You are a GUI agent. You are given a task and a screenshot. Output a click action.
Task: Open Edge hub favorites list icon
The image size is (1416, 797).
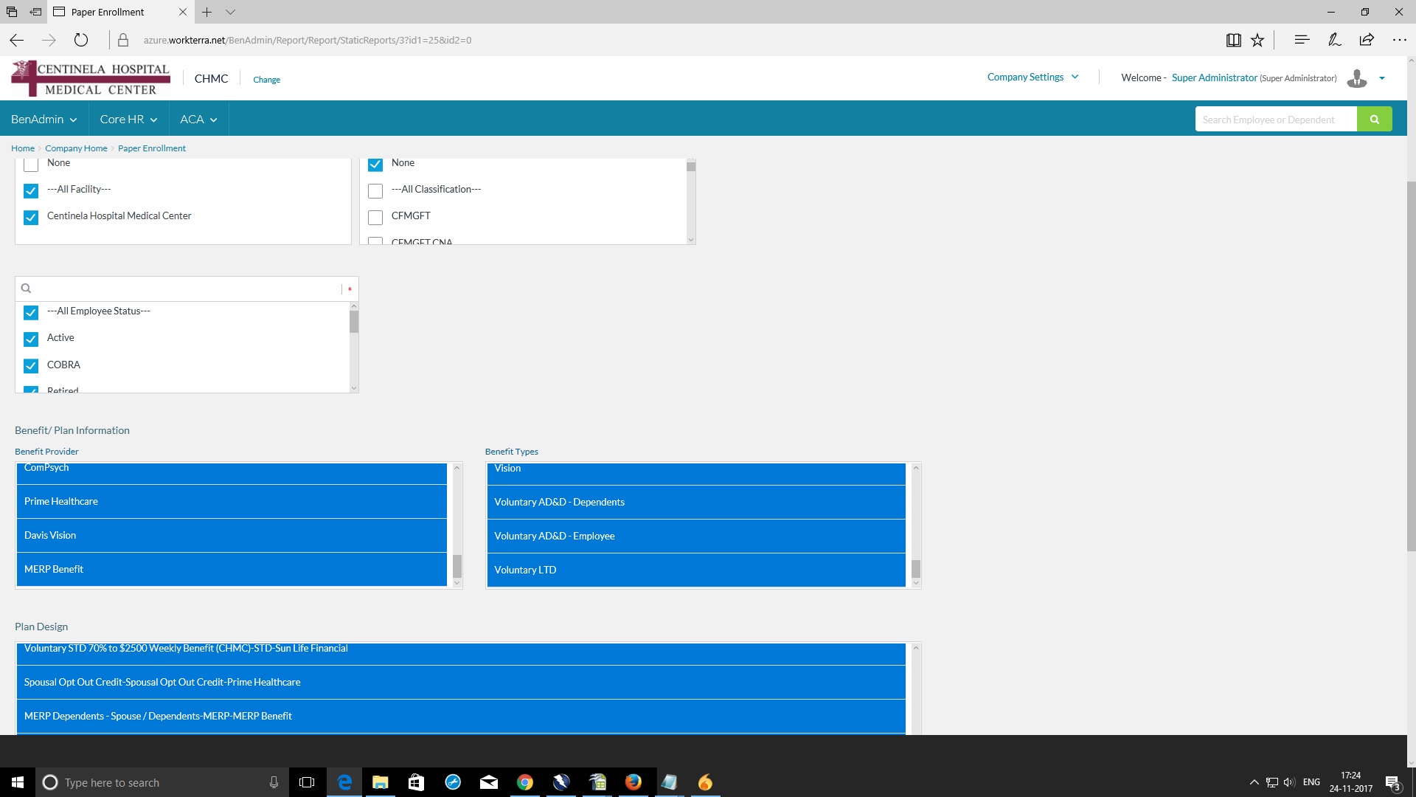tap(1302, 40)
